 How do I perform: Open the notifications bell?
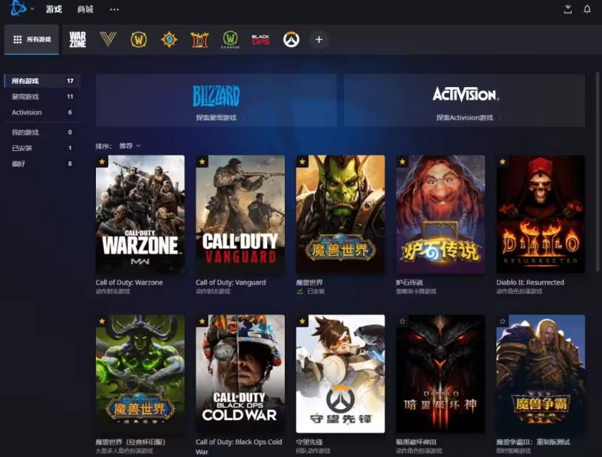pyautogui.click(x=587, y=9)
